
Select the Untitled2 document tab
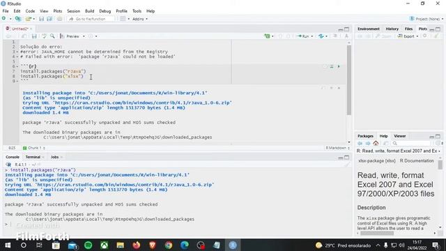point(20,29)
